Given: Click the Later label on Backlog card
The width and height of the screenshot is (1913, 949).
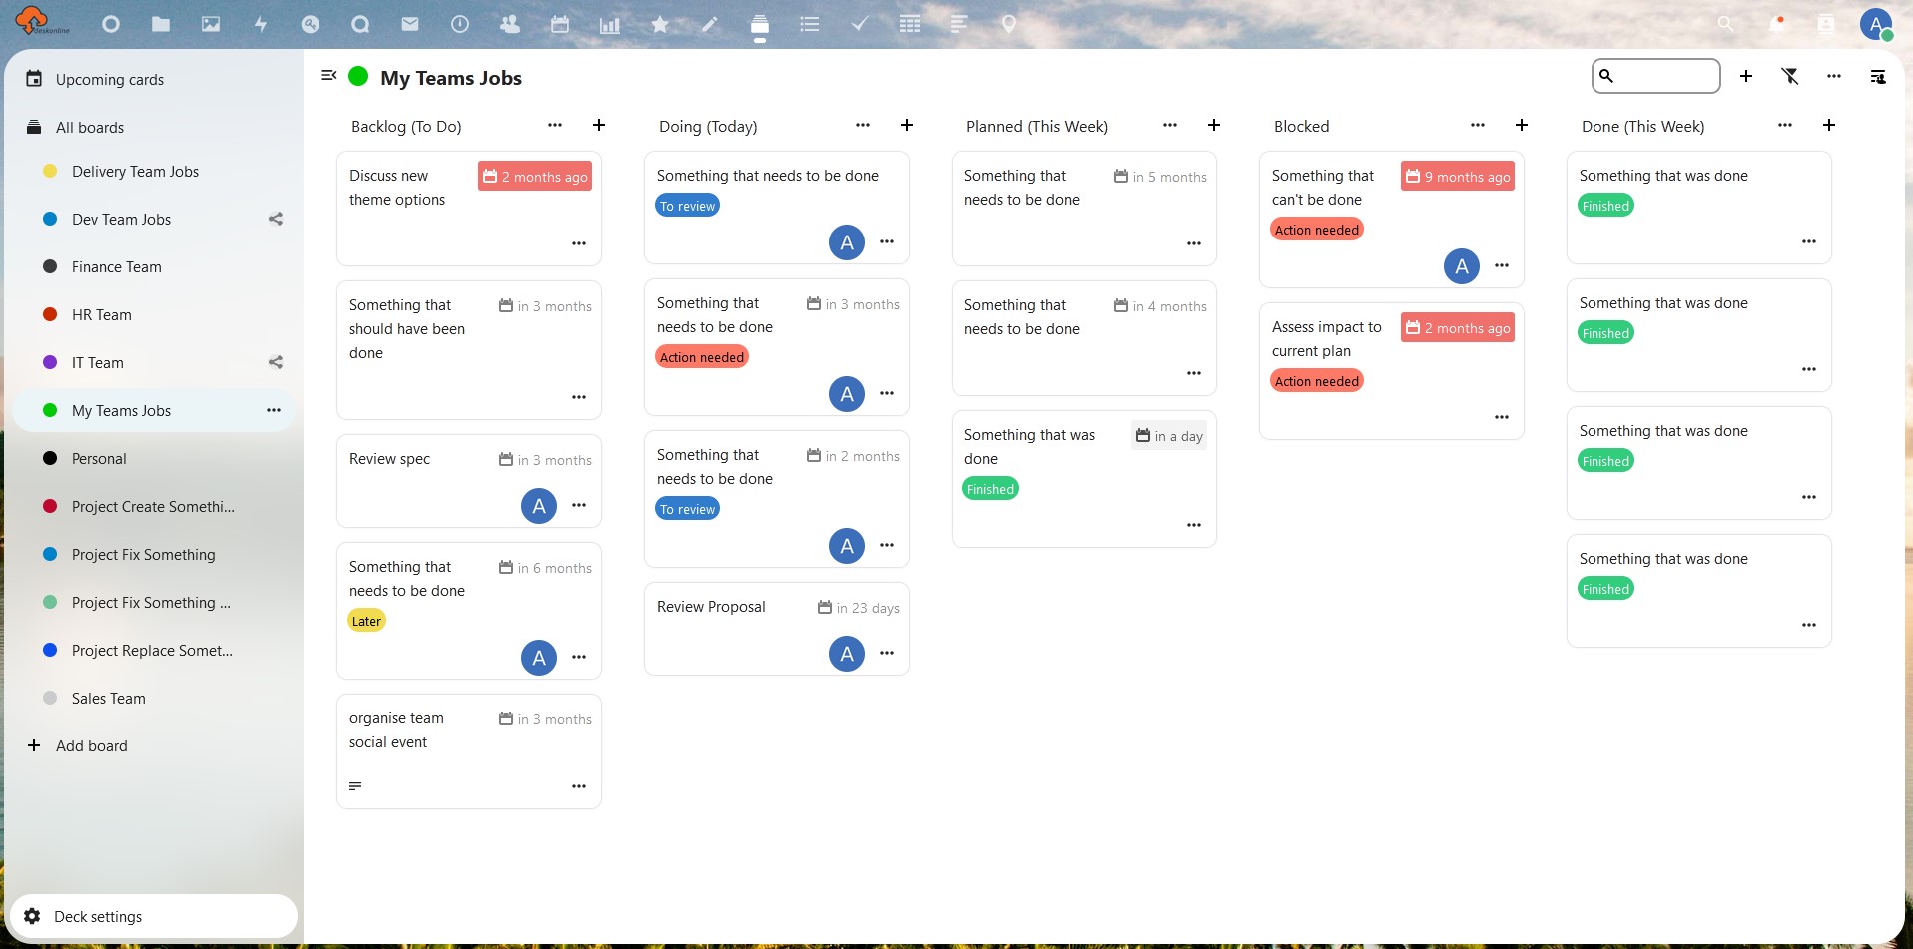Looking at the screenshot, I should coord(366,621).
